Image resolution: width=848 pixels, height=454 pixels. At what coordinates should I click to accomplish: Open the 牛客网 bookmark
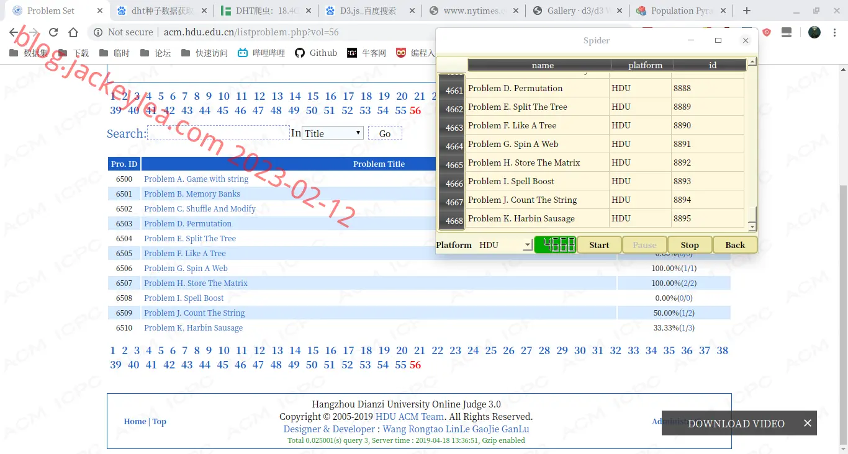click(366, 53)
